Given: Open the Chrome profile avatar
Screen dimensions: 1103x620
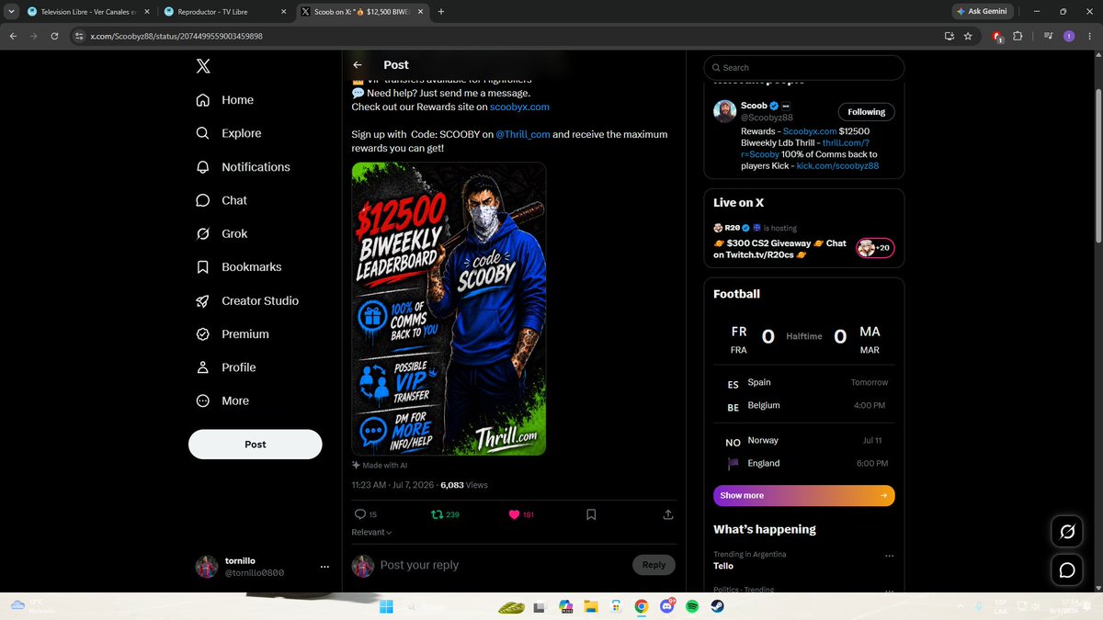Looking at the screenshot, I should pyautogui.click(x=1069, y=36).
